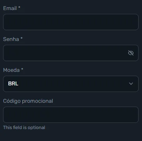142x141 pixels.
Task: Click the Senha field label
Action: pyautogui.click(x=11, y=39)
